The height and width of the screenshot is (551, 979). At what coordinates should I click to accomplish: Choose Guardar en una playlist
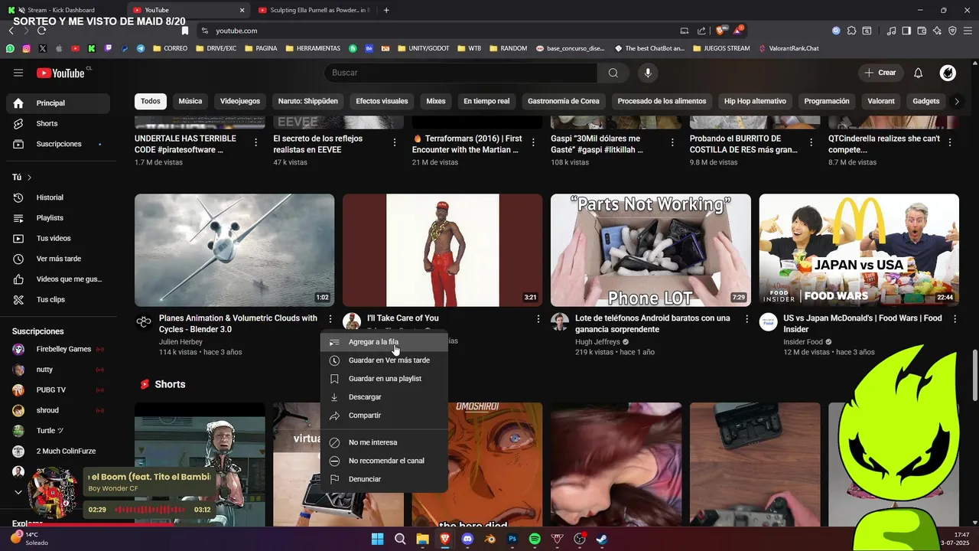384,379
